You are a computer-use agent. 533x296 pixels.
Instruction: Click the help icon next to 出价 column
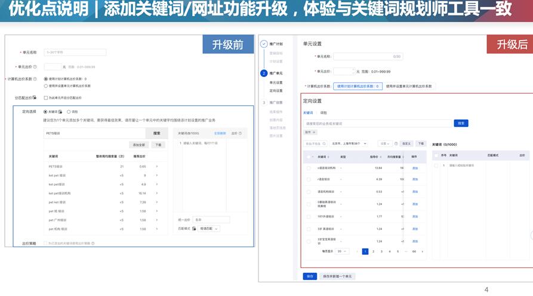pos(241,133)
